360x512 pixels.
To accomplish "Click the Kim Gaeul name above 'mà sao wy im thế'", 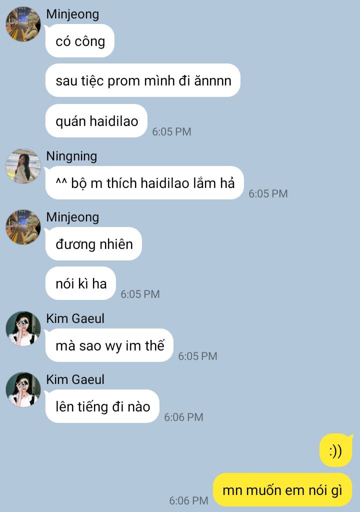I will (75, 318).
